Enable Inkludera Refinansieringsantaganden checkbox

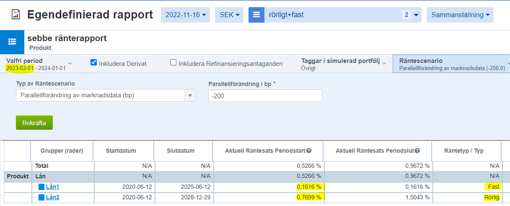click(x=173, y=63)
